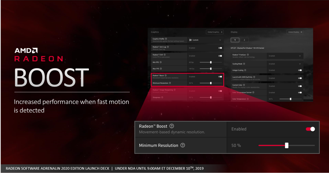Click the Max FPS slider handle
The width and height of the screenshot is (329, 173).
[211, 68]
